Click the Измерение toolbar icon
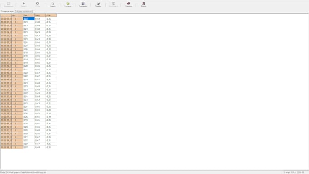Image resolution: width=309 pixels, height=174 pixels. coord(9,5)
